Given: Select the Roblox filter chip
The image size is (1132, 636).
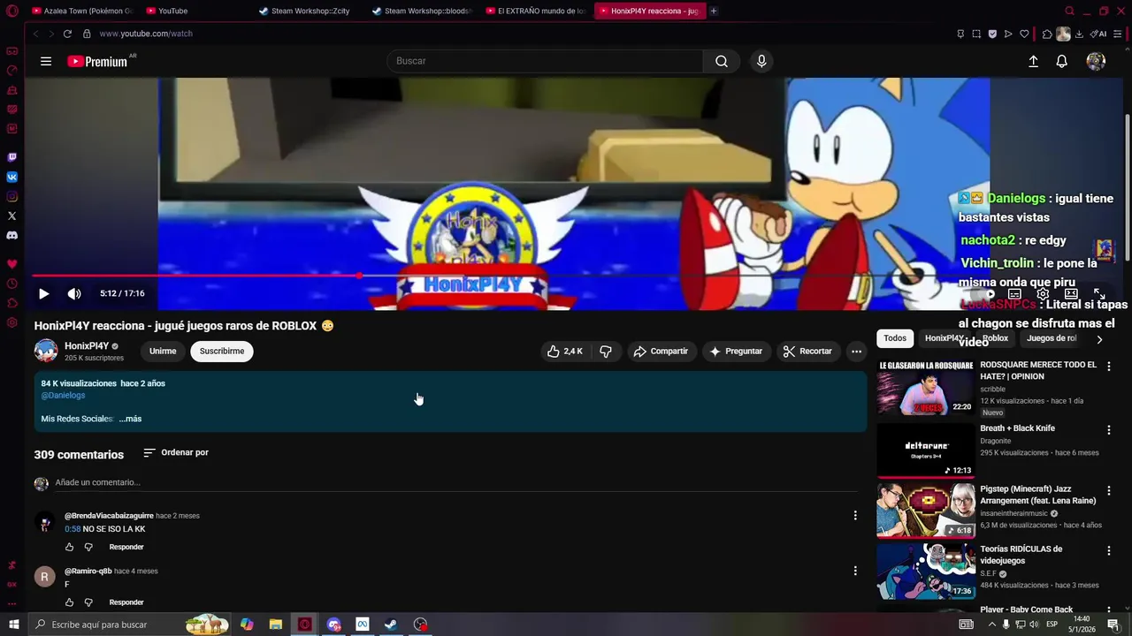Looking at the screenshot, I should coord(995,338).
